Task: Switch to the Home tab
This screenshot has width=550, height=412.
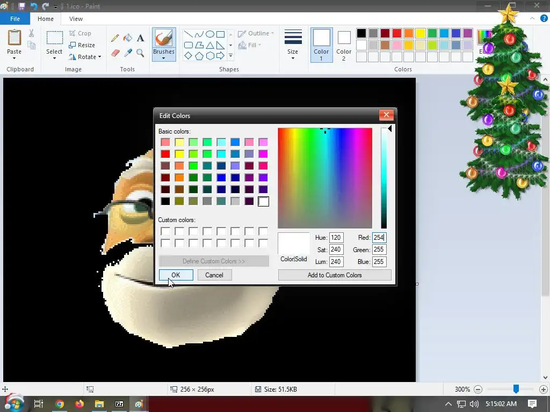Action: 46,19
